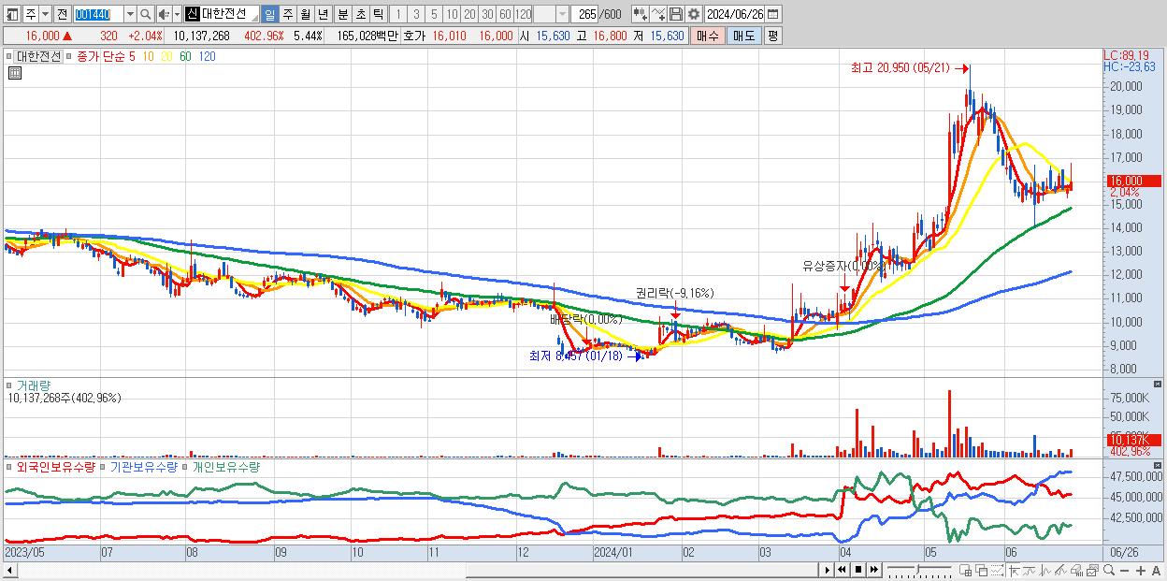Switch to 틱 tick chart period
1167x581 pixels.
click(378, 14)
